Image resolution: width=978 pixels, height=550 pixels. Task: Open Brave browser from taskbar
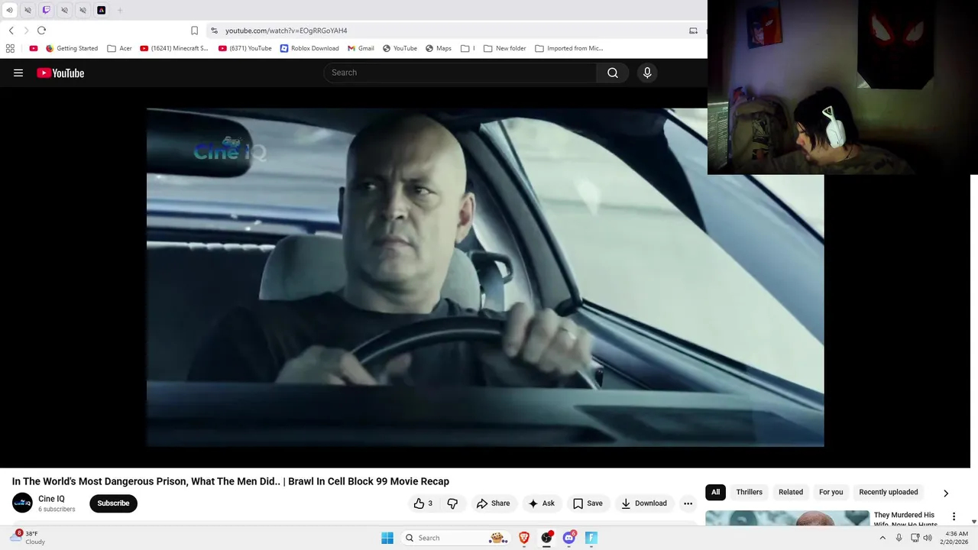[x=524, y=538]
